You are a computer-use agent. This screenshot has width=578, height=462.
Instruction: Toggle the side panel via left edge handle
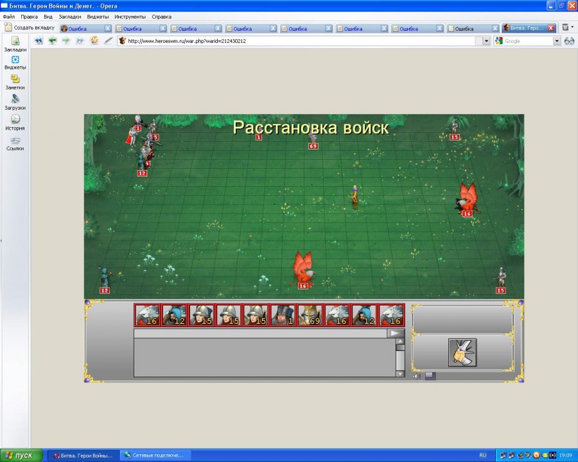tap(1, 240)
